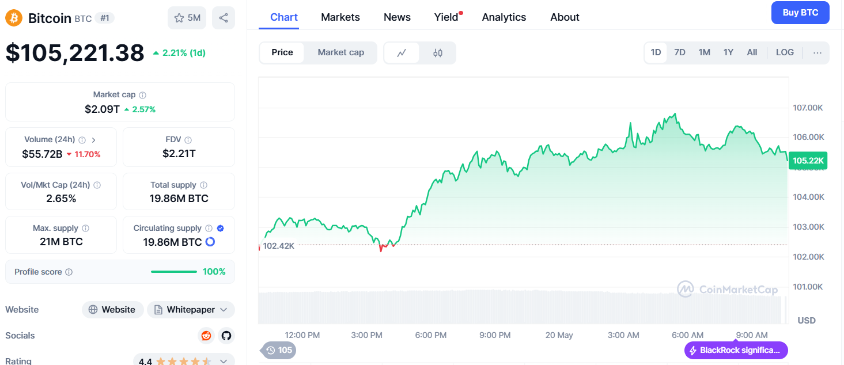The height and width of the screenshot is (365, 844).
Task: Open the About tab
Action: point(565,17)
